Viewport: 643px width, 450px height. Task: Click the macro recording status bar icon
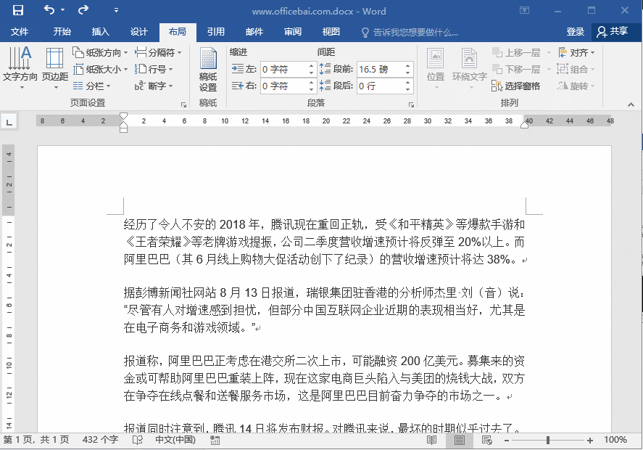pyautogui.click(x=215, y=440)
